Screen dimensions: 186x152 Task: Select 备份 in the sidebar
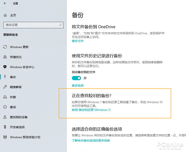(13, 77)
